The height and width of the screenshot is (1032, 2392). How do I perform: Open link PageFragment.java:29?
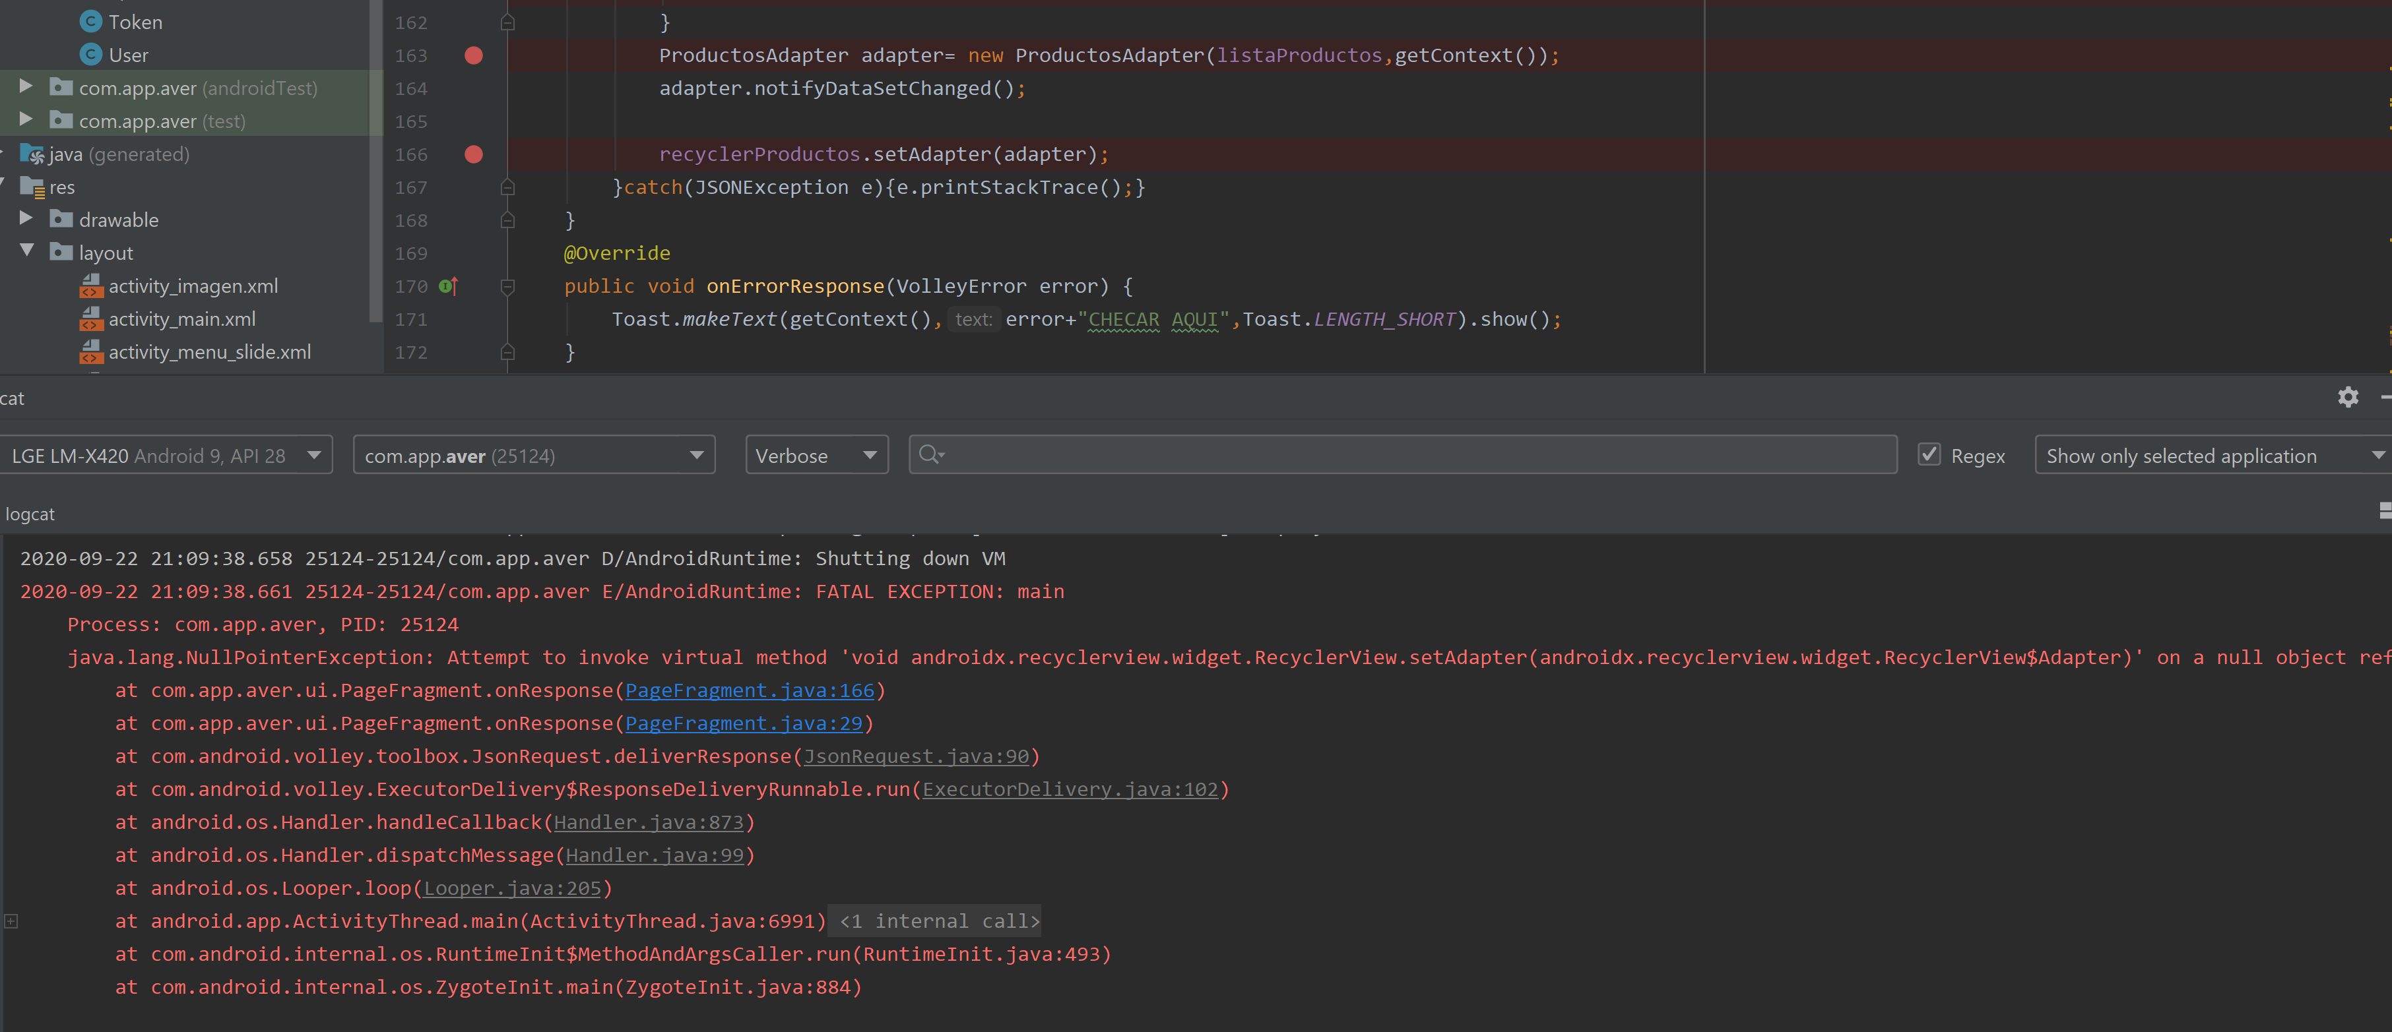click(x=744, y=723)
